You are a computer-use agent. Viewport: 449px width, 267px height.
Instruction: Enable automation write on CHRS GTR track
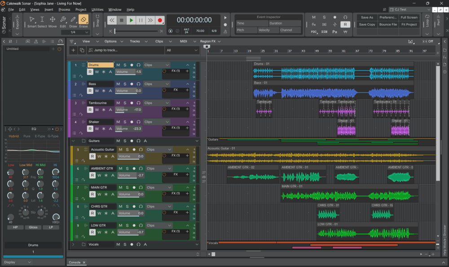click(99, 214)
